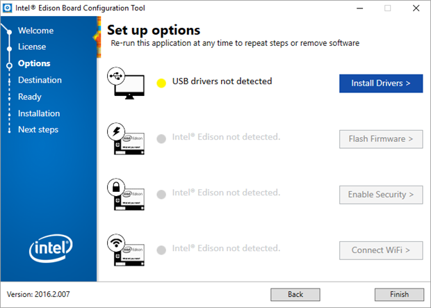431x308 pixels.
Task: Click the Connect WiFi signal board icon
Action: [125, 249]
